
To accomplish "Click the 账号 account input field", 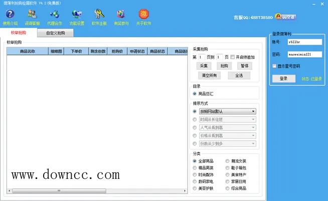I will tap(305, 42).
